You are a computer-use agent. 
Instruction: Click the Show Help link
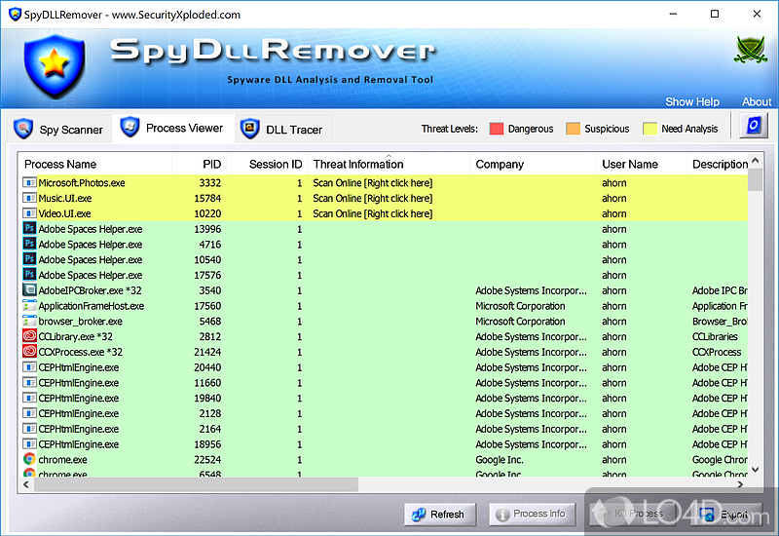click(692, 101)
